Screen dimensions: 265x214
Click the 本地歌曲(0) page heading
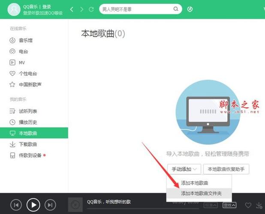pyautogui.click(x=103, y=33)
